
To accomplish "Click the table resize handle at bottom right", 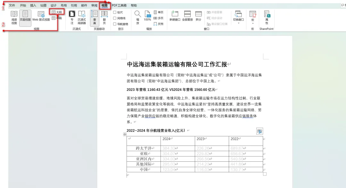I will (x=265, y=174).
